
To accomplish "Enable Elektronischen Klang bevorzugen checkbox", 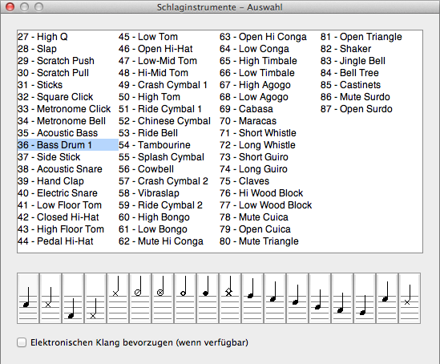I will click(22, 342).
